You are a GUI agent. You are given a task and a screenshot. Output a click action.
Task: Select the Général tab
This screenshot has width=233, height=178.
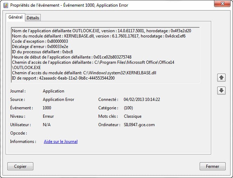pyautogui.click(x=15, y=17)
